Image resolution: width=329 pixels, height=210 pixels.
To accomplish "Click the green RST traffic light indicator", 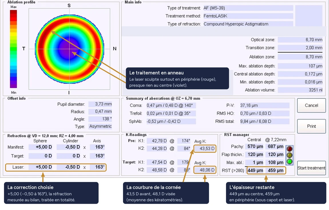I will (x=290, y=162).
